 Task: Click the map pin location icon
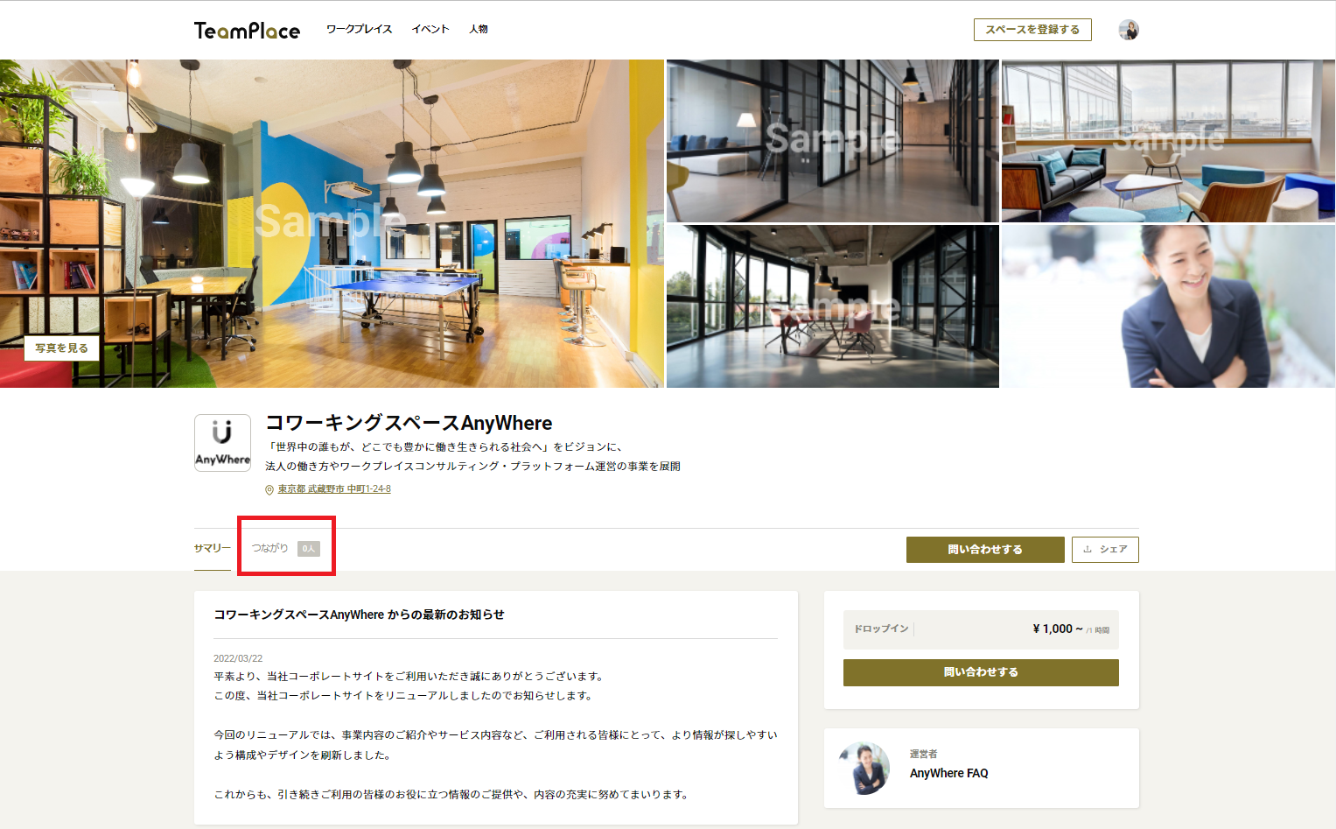point(269,490)
